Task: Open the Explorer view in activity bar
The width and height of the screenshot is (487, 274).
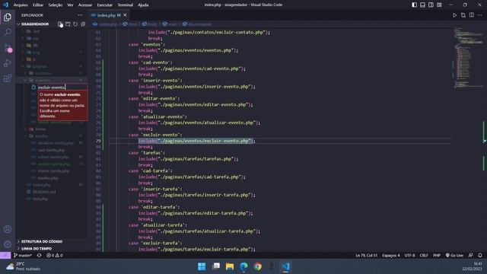Action: click(8, 17)
